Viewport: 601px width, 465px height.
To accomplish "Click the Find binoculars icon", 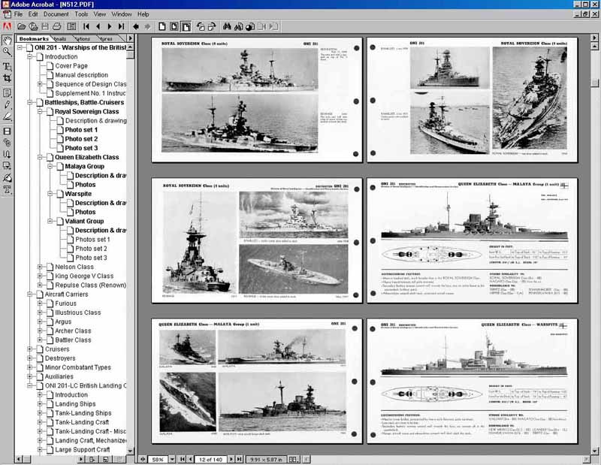I will coord(227,26).
